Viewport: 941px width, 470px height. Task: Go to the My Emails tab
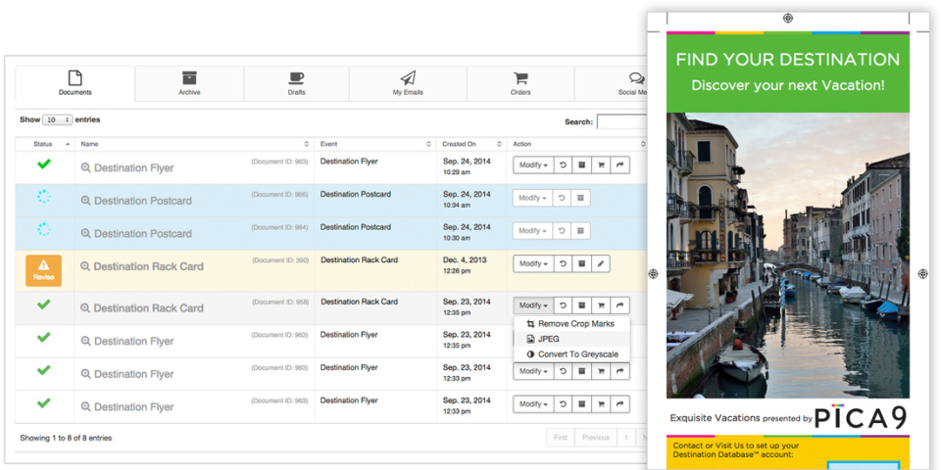point(408,83)
